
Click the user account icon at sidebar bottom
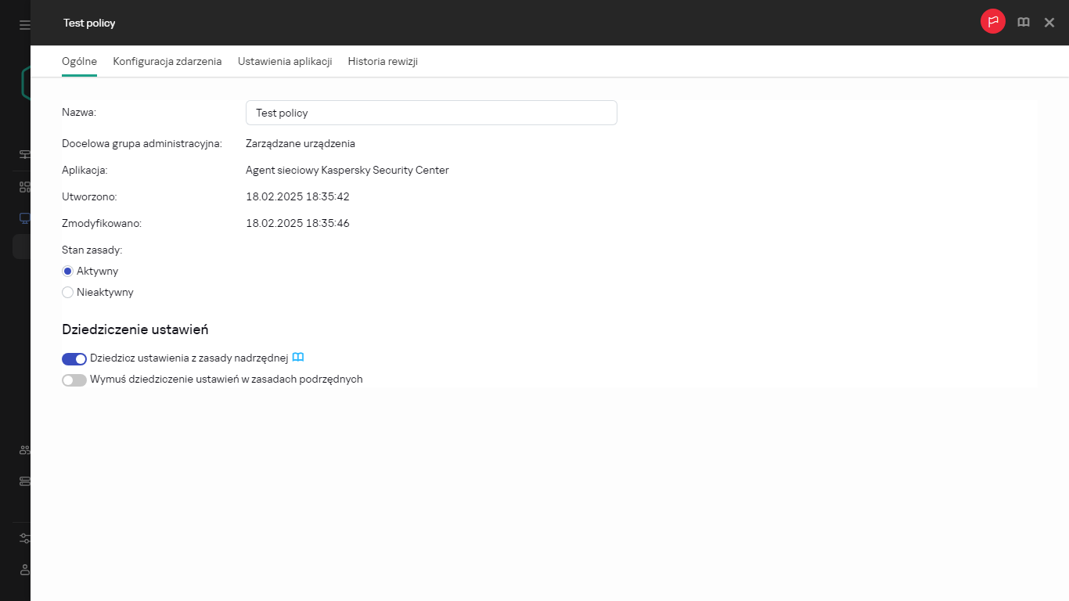click(24, 569)
